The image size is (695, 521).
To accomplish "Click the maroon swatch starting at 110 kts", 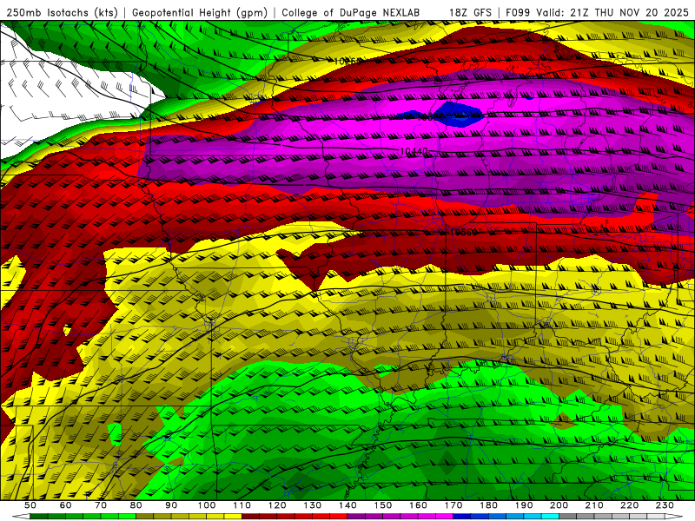I will pos(250,517).
